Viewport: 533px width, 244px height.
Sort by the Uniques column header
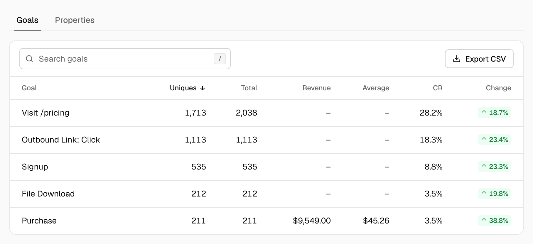(187, 88)
